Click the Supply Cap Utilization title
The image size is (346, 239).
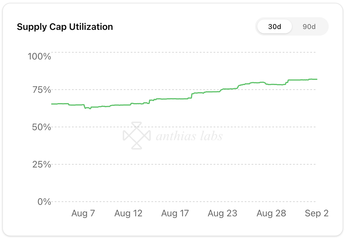click(x=65, y=27)
